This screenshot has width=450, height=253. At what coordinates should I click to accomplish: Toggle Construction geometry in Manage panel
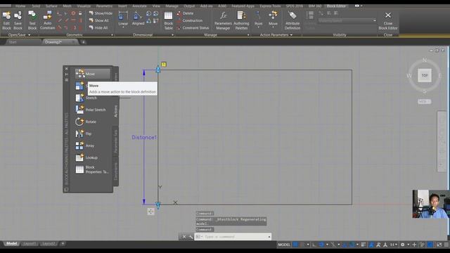tap(190, 20)
